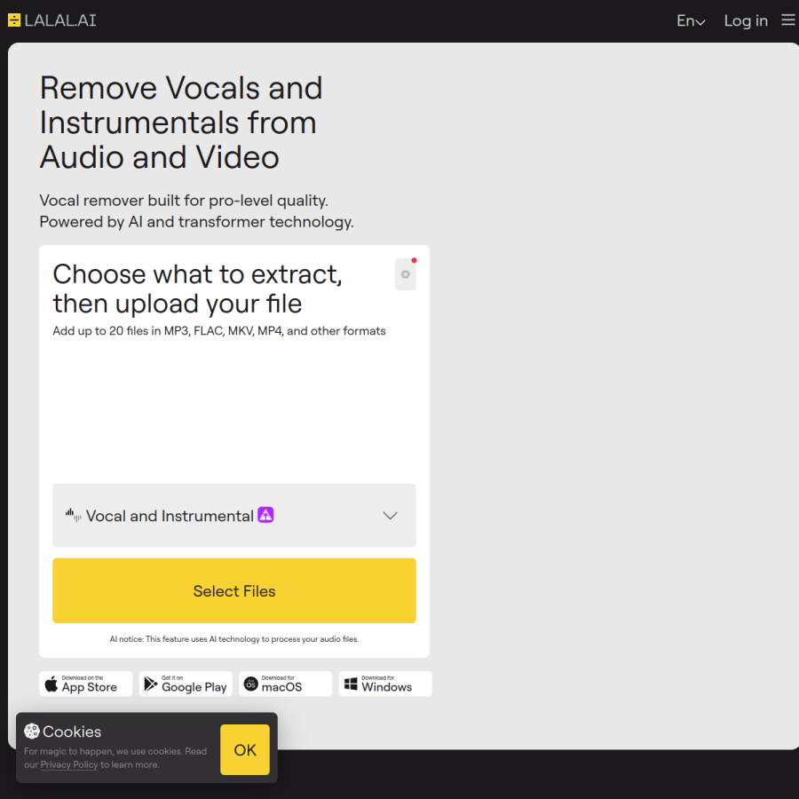Image resolution: width=799 pixels, height=799 pixels.
Task: Click the 'Choose what to extract' heading
Action: click(197, 289)
